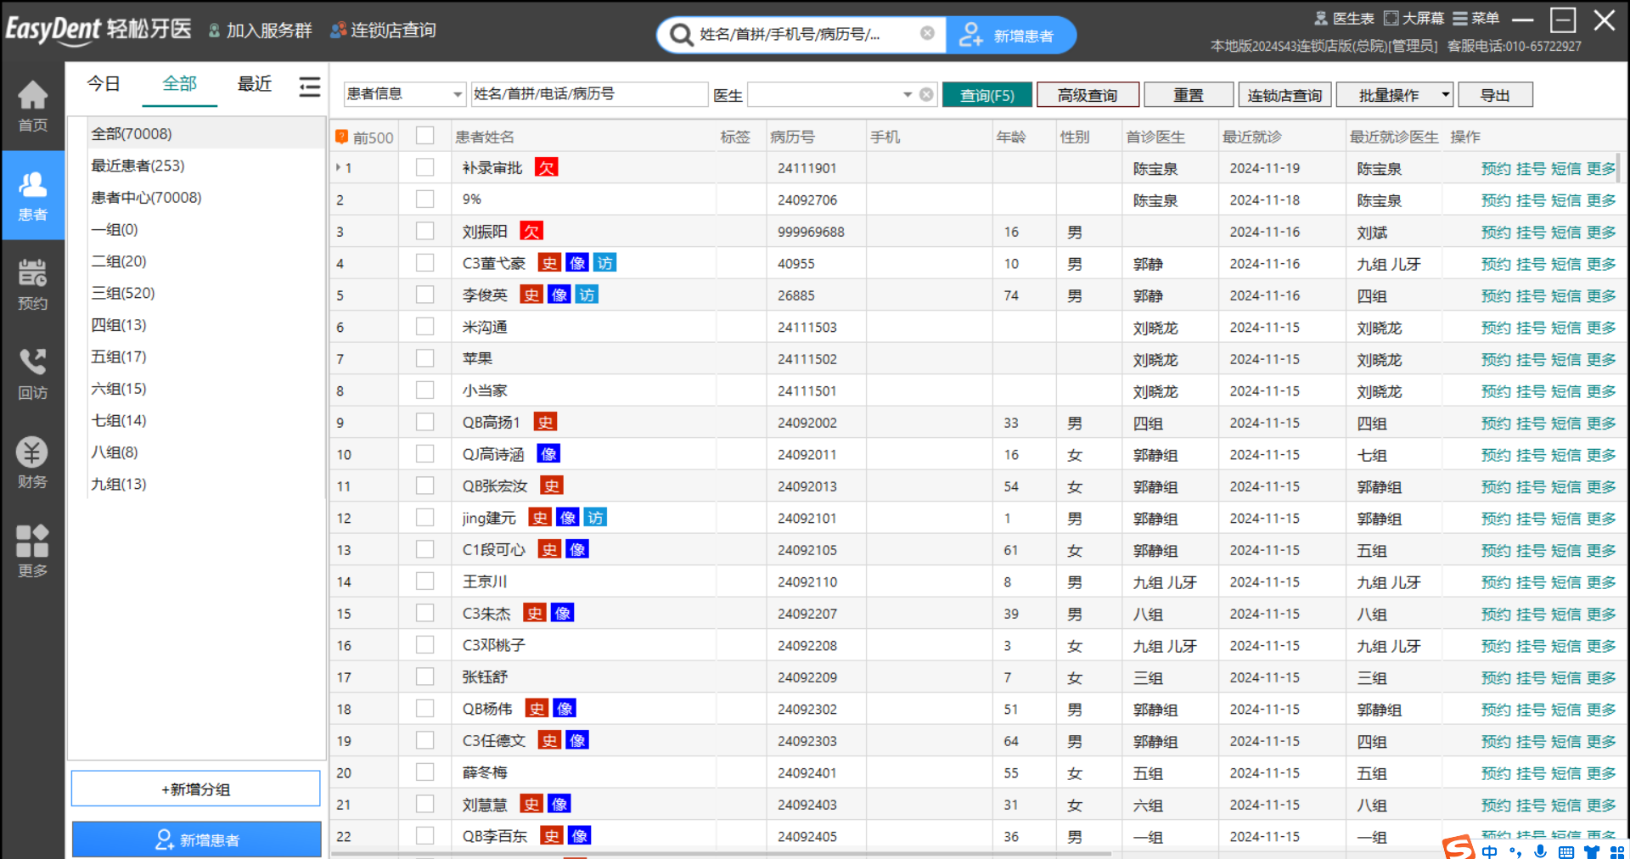Open the 首页 home sidebar icon

(32, 105)
